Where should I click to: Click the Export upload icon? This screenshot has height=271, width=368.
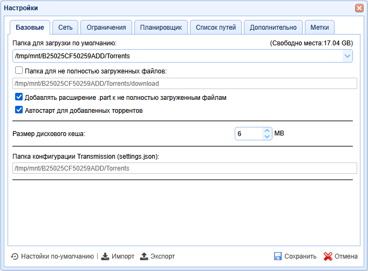[144, 256]
